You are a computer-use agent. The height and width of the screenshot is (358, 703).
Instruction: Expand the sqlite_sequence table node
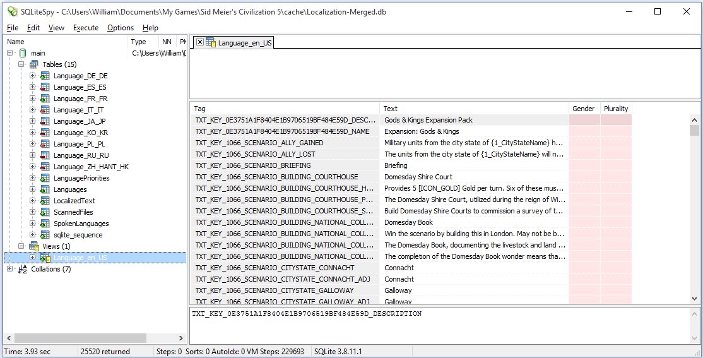pos(32,235)
